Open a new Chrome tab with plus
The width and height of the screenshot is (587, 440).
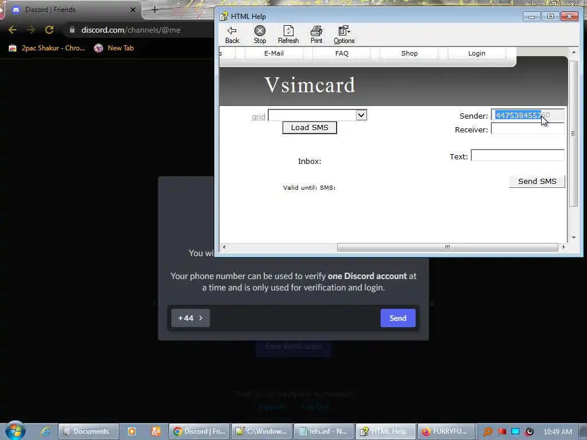coord(155,10)
